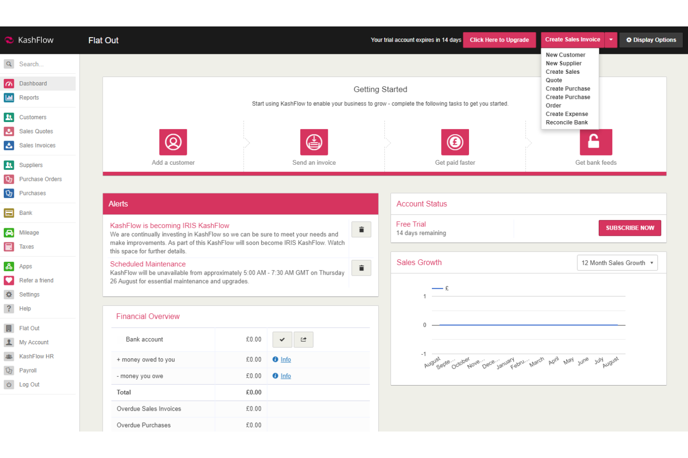Click the Dashboard speedometer icon in sidebar
This screenshot has height=458, width=688.
(9, 84)
